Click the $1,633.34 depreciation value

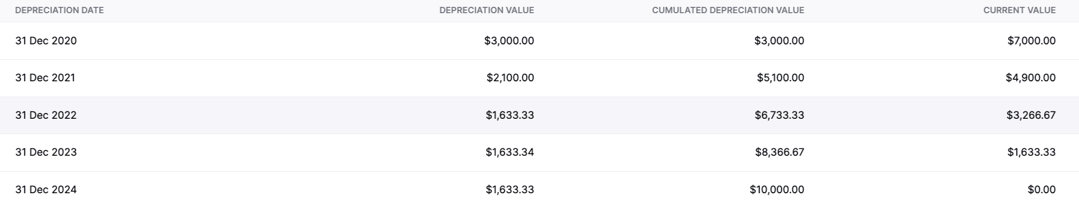tap(510, 152)
